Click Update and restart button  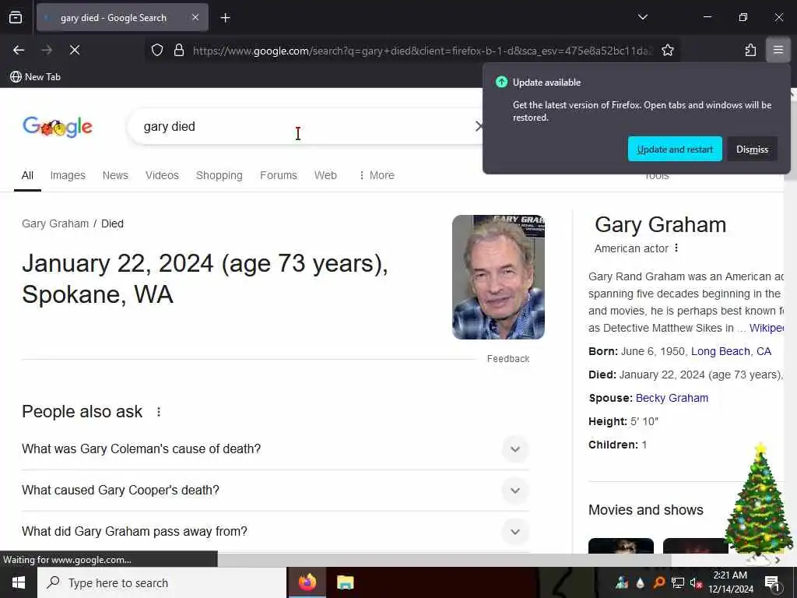click(x=675, y=149)
